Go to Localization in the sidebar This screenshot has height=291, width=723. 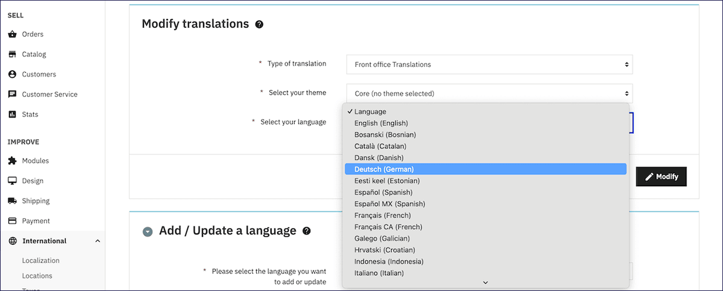pos(41,261)
